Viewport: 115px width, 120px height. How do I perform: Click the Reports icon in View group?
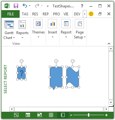(x=22, y=25)
